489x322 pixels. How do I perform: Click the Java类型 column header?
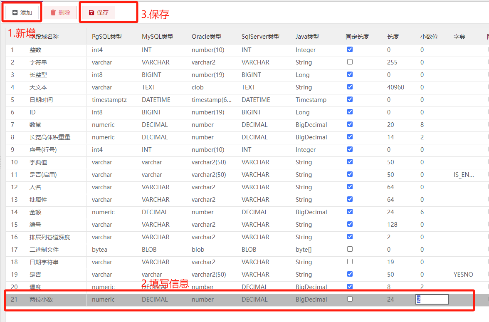click(307, 37)
